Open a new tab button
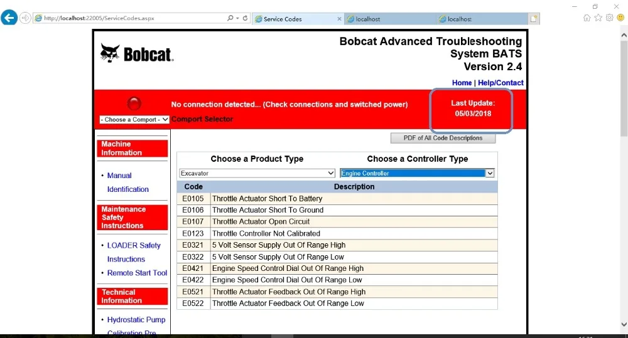This screenshot has width=628, height=338. tap(534, 19)
